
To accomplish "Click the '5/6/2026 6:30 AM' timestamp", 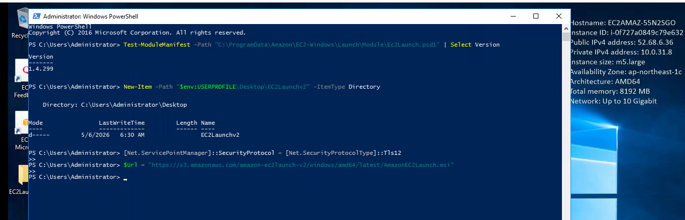I will 112,135.
